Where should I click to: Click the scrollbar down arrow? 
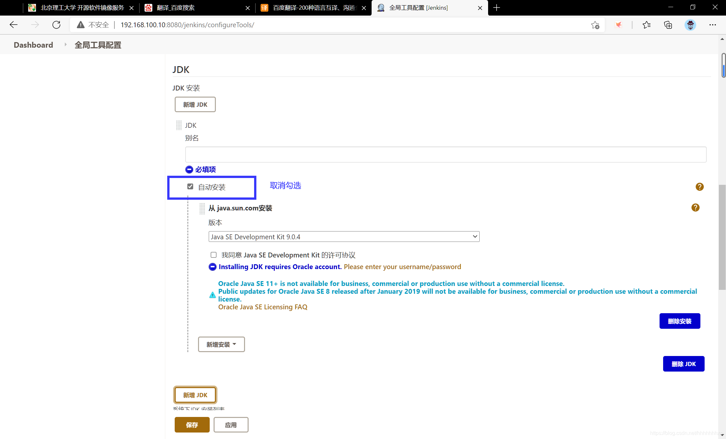pos(722,435)
